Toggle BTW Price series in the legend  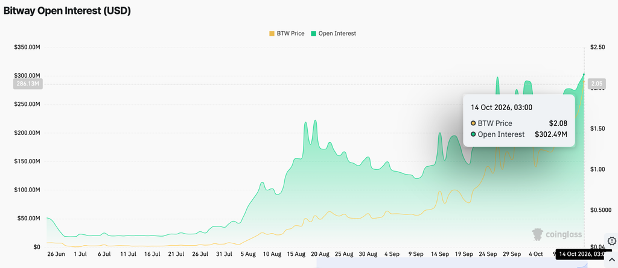tap(287, 34)
